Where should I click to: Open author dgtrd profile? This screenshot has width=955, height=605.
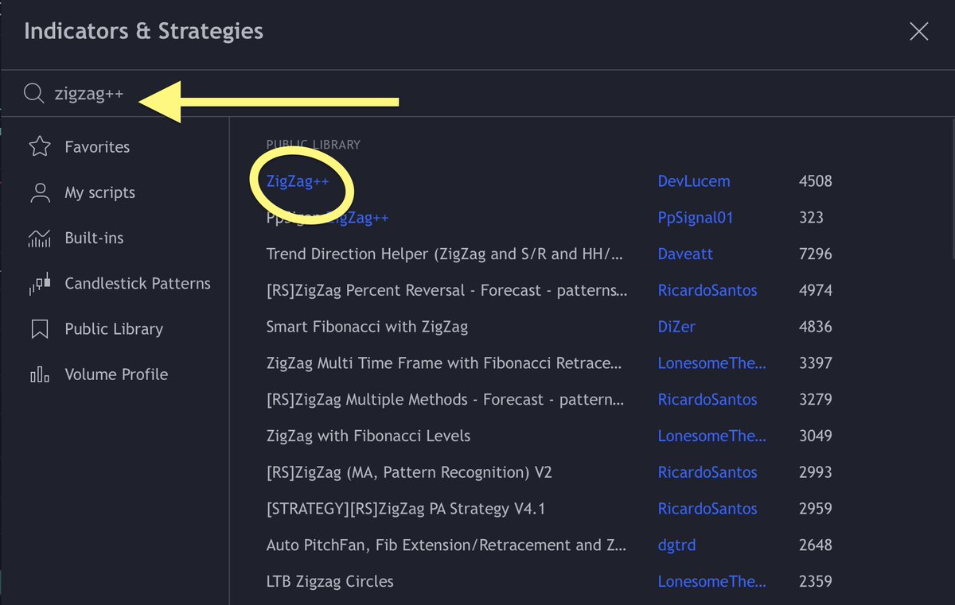pyautogui.click(x=677, y=545)
